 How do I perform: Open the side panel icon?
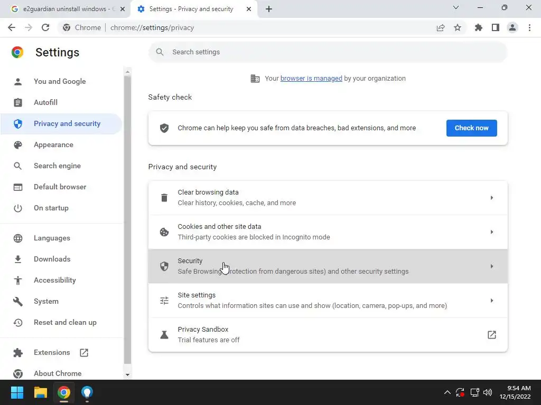(496, 27)
